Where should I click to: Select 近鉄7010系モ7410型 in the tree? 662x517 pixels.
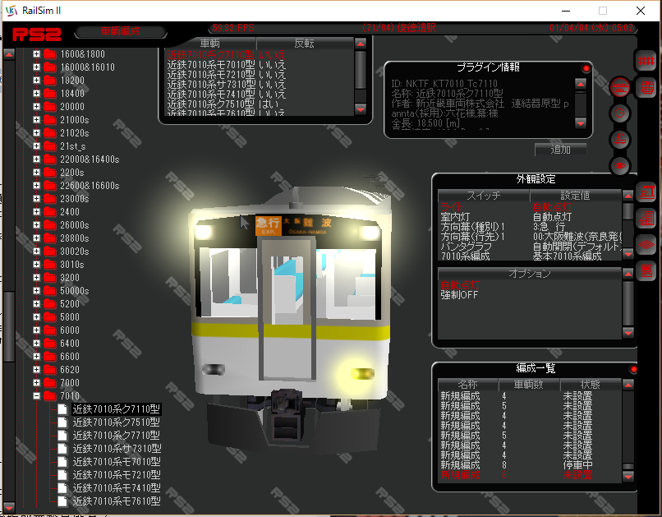[117, 488]
